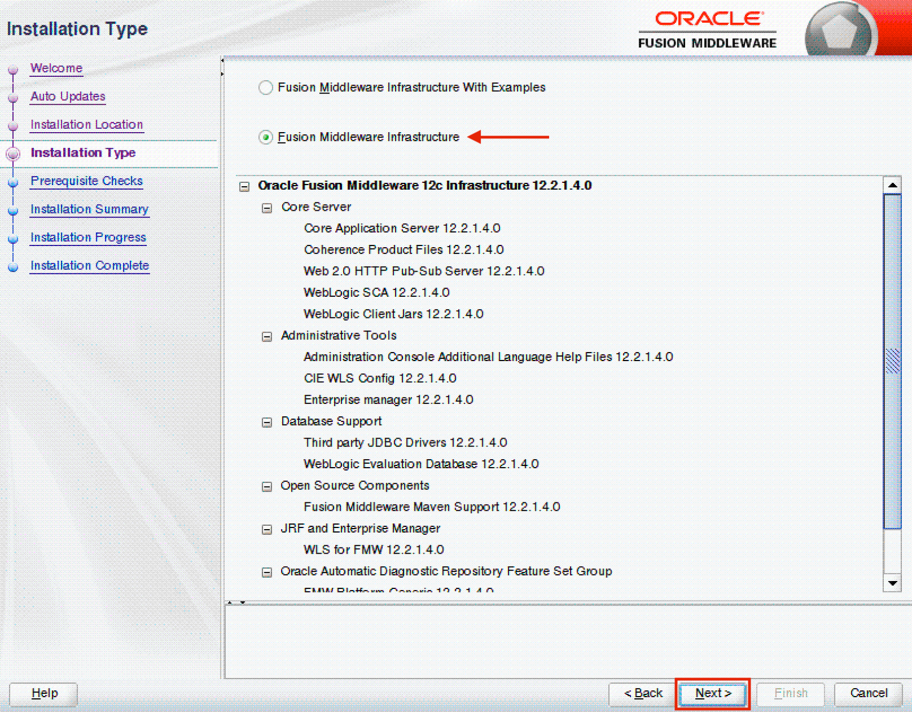912x712 pixels.
Task: Select WebLogic Evaluation Database 12.2.1.4.0 row
Action: pyautogui.click(x=421, y=464)
